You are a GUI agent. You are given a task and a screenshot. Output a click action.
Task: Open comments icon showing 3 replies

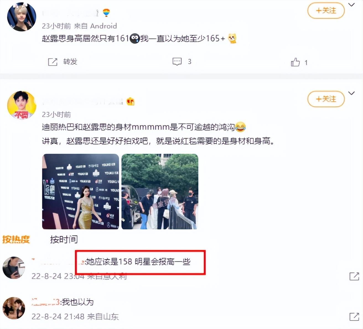tap(177, 61)
